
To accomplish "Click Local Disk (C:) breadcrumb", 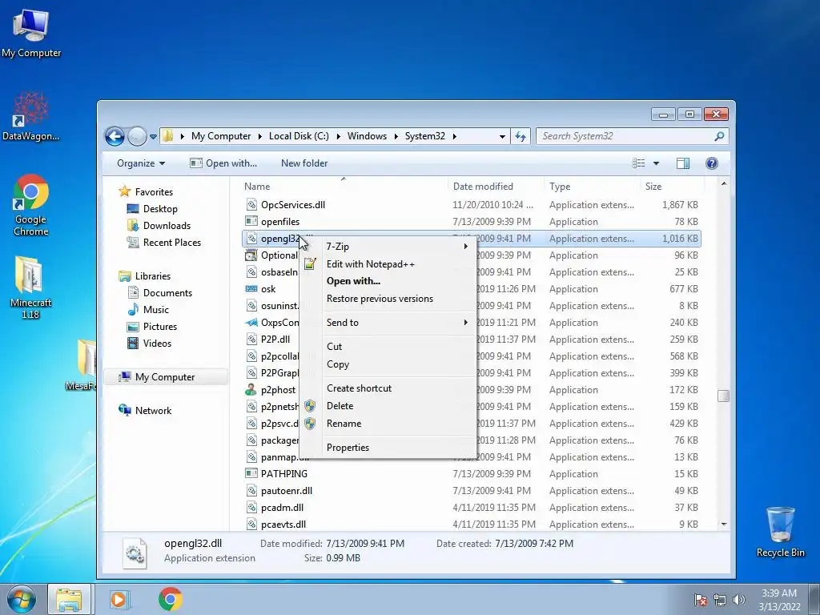I will (299, 136).
